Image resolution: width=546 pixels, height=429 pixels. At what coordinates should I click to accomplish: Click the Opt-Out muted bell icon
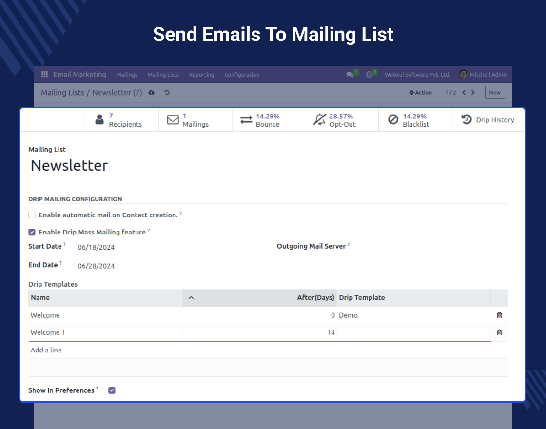click(319, 120)
